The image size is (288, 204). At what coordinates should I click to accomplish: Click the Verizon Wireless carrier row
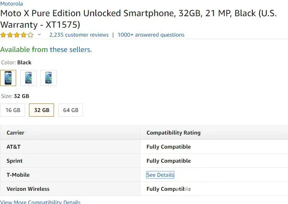(28, 189)
